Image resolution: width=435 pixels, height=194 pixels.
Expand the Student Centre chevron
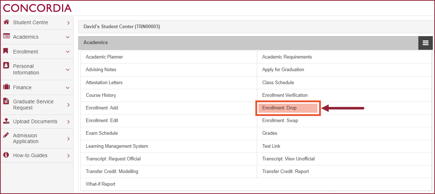68,23
